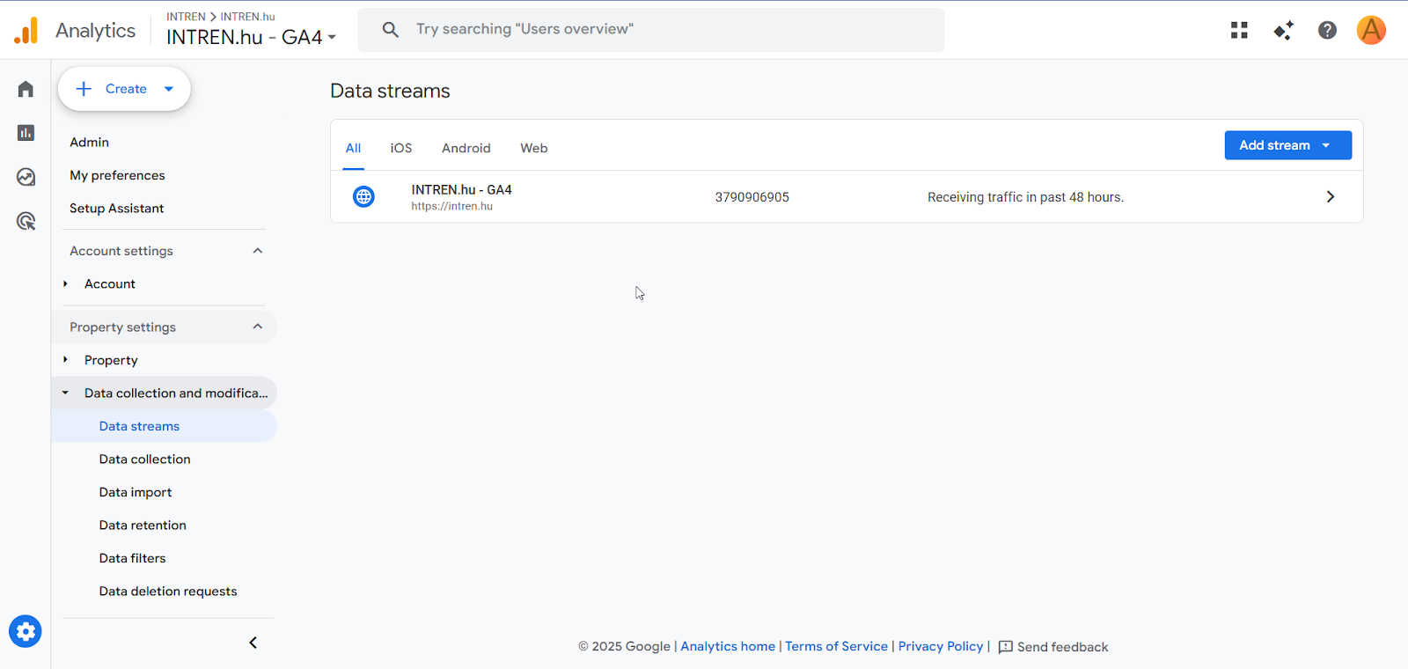Click 'Receiving traffic in past 48 hours.' status
The height and width of the screenshot is (669, 1408).
point(1025,197)
